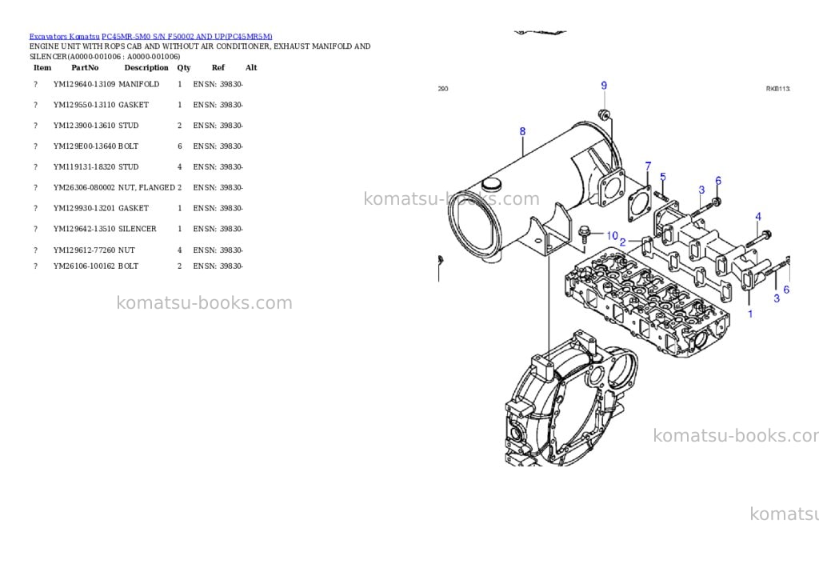Click the Ref column header
The image size is (819, 580).
[218, 68]
